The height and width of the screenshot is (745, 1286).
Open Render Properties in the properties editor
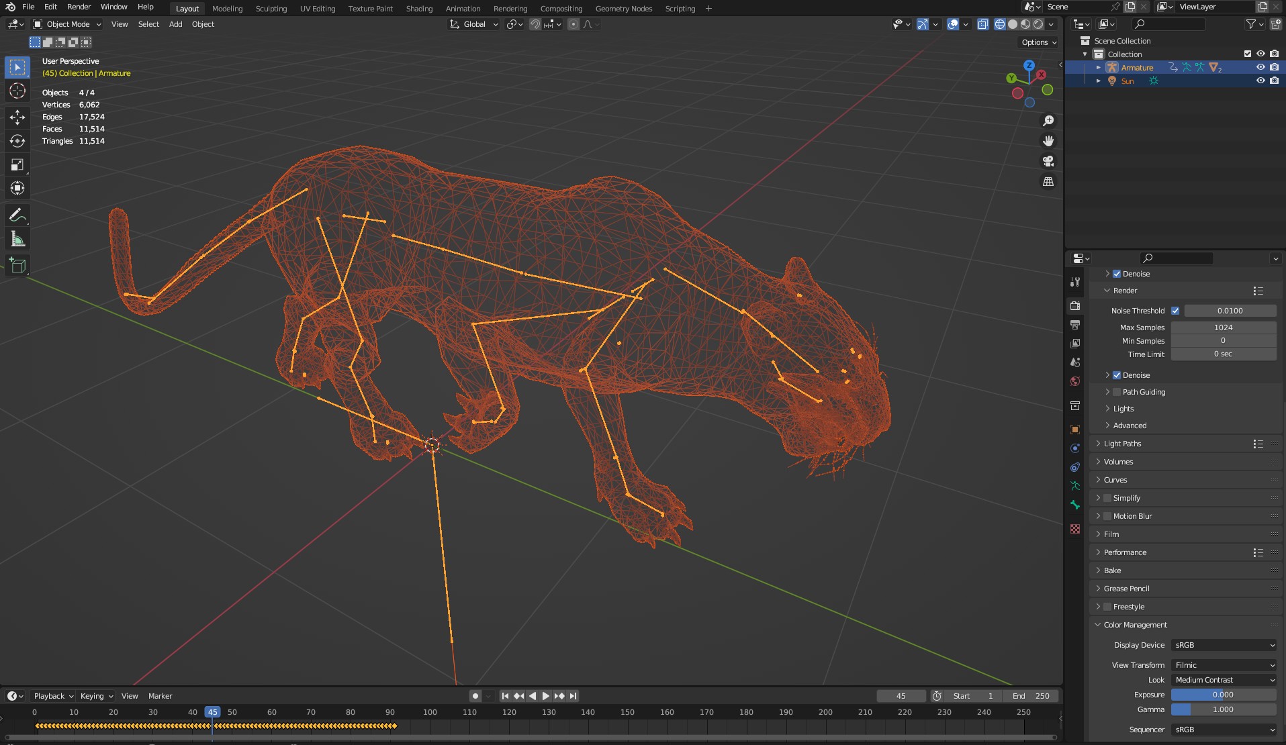pos(1075,305)
